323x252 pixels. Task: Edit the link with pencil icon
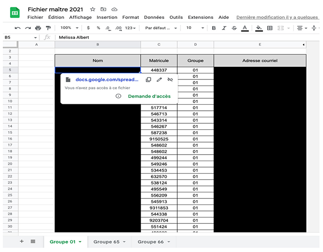pyautogui.click(x=159, y=79)
